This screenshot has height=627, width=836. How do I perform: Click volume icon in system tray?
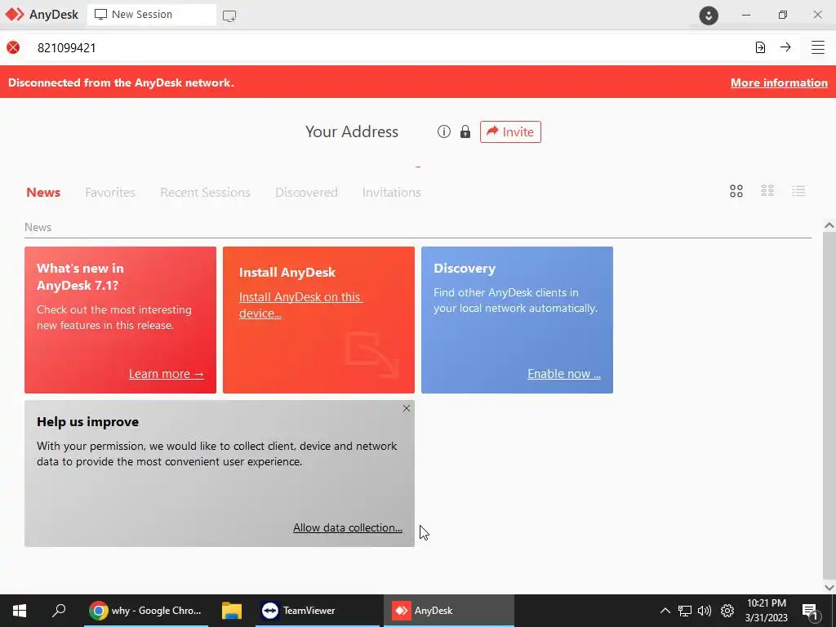[x=705, y=611]
